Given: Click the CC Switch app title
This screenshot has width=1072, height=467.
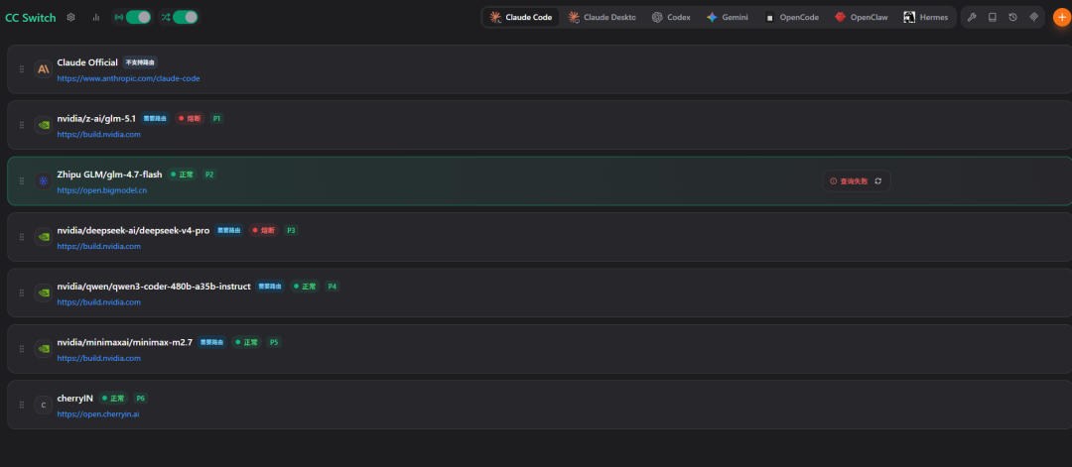Looking at the screenshot, I should (31, 18).
